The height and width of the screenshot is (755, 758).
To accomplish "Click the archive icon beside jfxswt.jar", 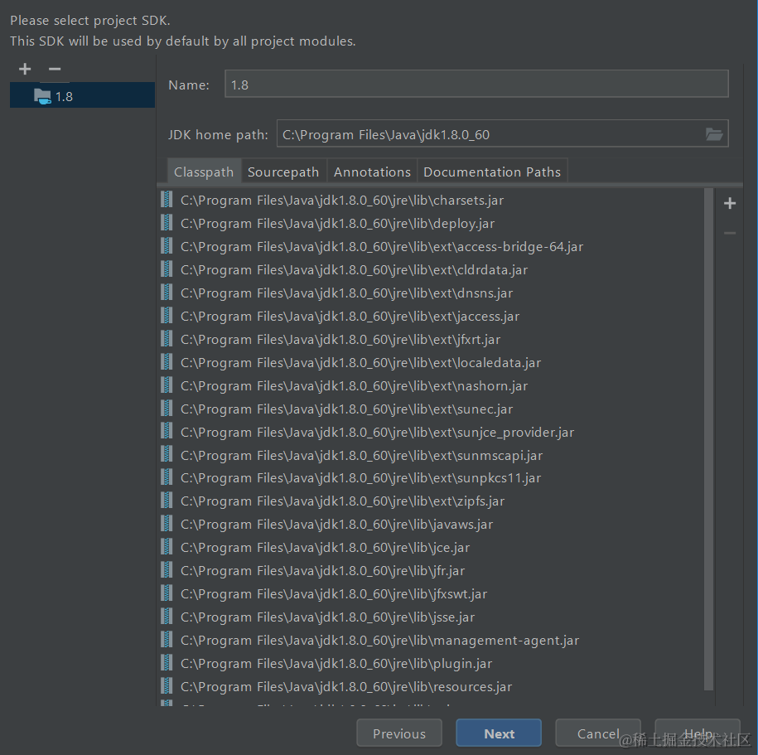I will pyautogui.click(x=167, y=593).
